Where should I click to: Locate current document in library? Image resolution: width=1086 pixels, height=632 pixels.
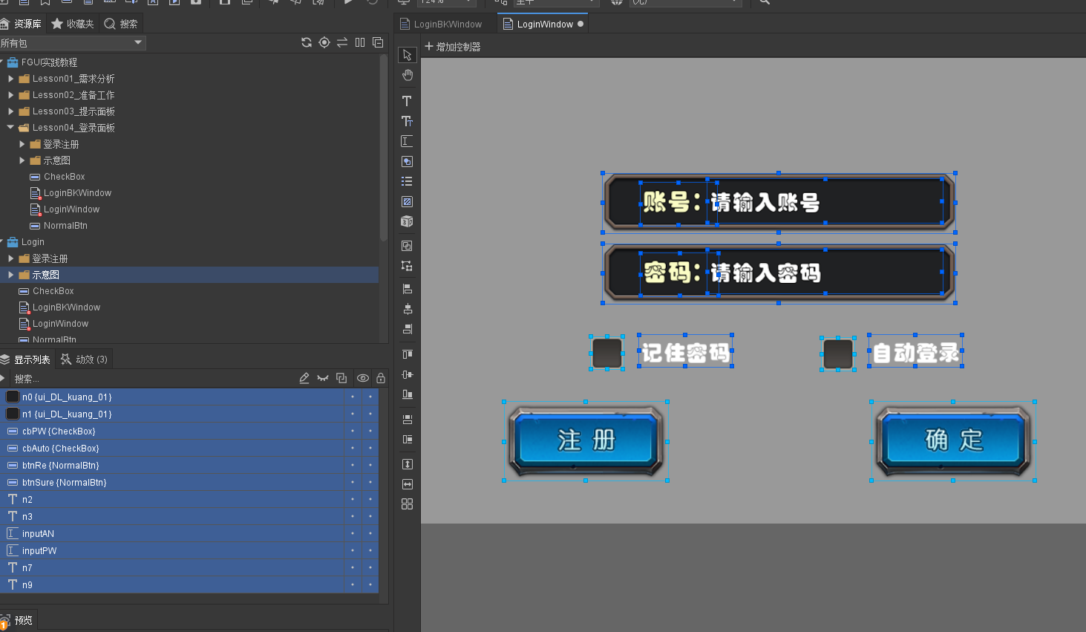coord(324,43)
